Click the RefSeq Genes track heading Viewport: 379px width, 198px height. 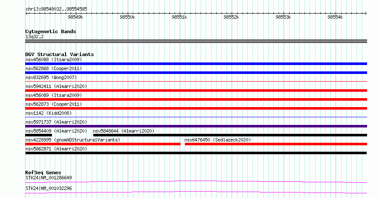point(43,173)
